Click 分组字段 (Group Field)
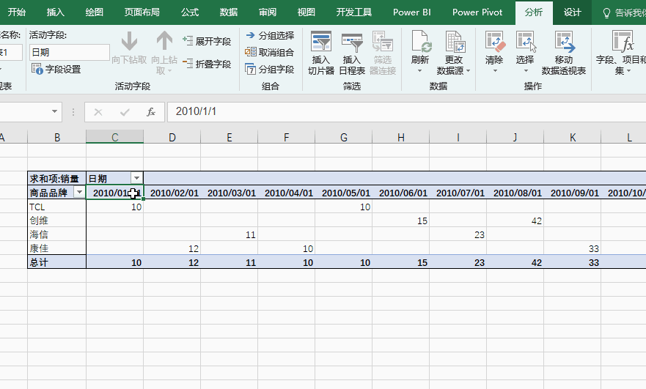 (269, 69)
